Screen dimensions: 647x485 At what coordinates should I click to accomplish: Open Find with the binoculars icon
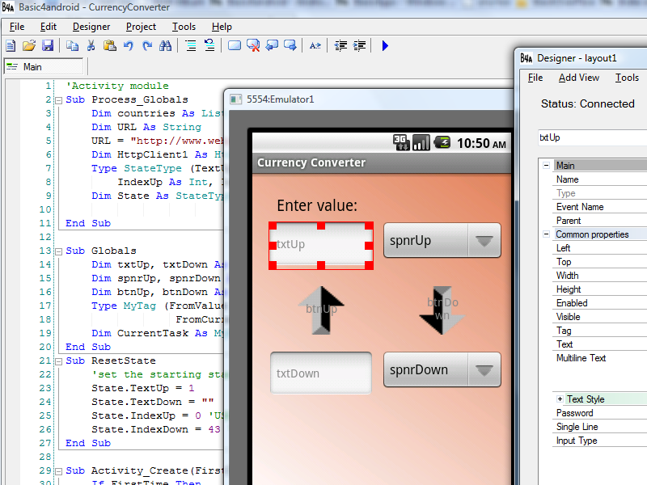tap(166, 46)
